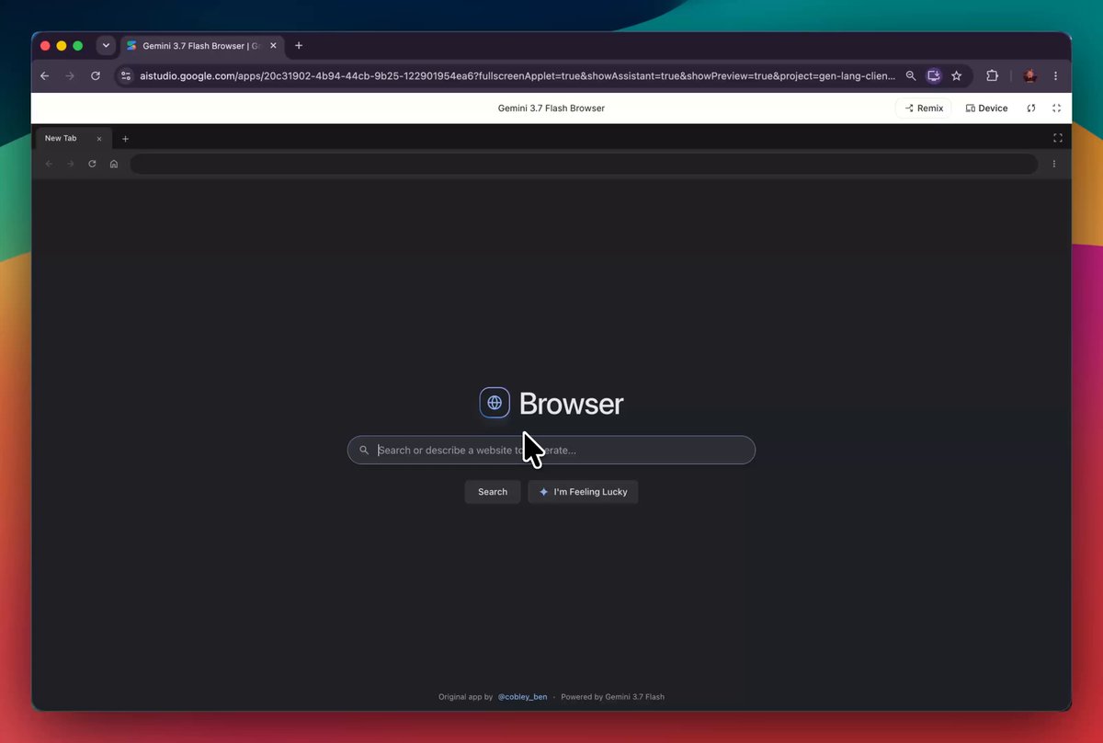Viewport: 1103px width, 743px height.
Task: Click simulated browser back arrow
Action: pos(49,164)
